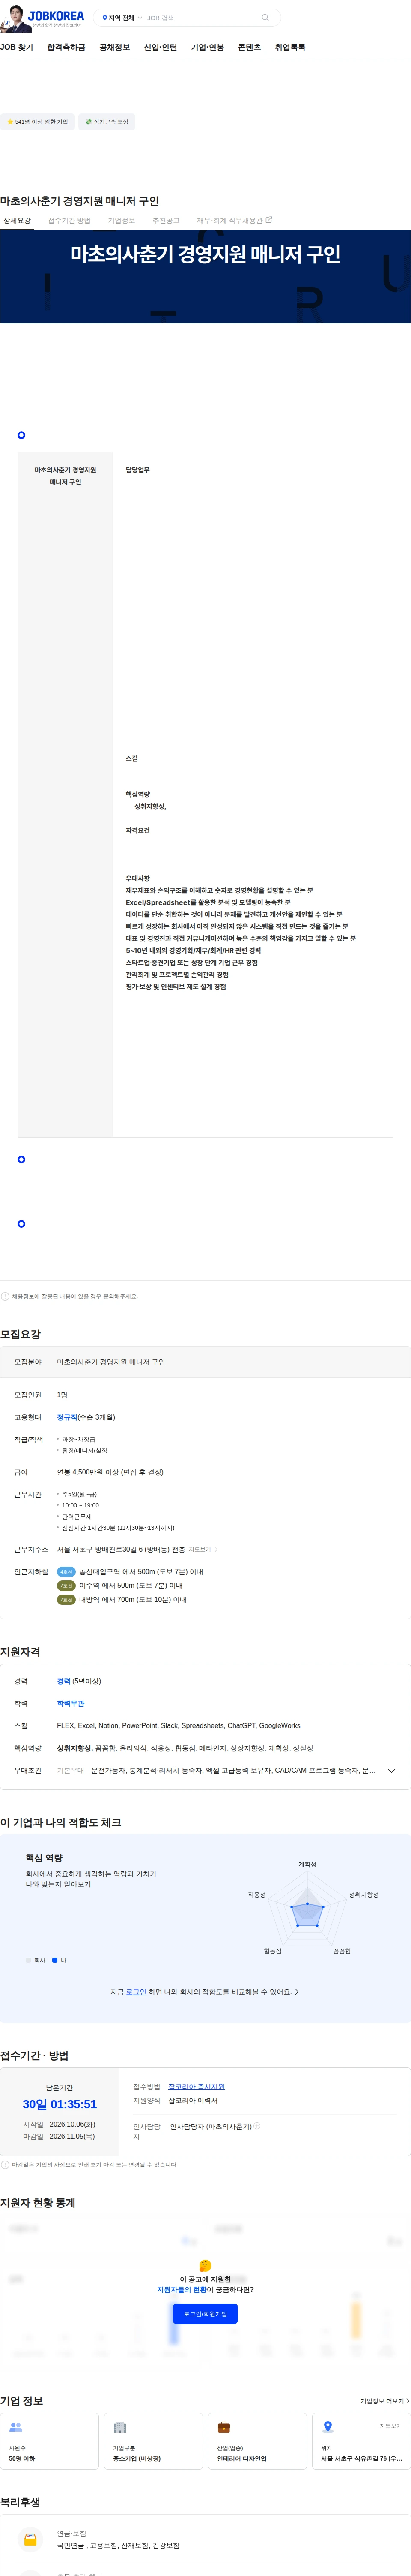Open the 공채정보 menu
Image resolution: width=411 pixels, height=2576 pixels.
click(115, 47)
